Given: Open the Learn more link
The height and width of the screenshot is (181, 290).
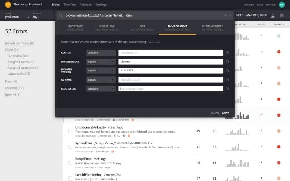Looking at the screenshot, I should [x=154, y=42].
